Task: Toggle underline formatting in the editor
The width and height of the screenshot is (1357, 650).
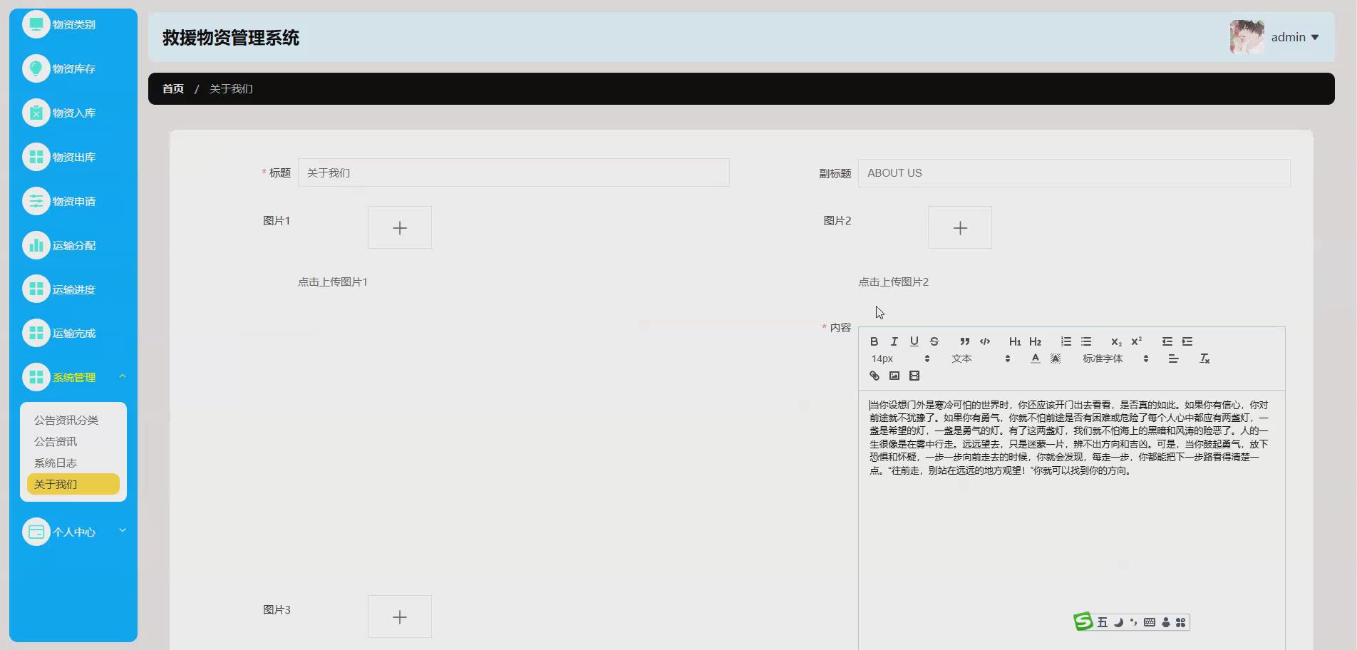Action: tap(914, 341)
